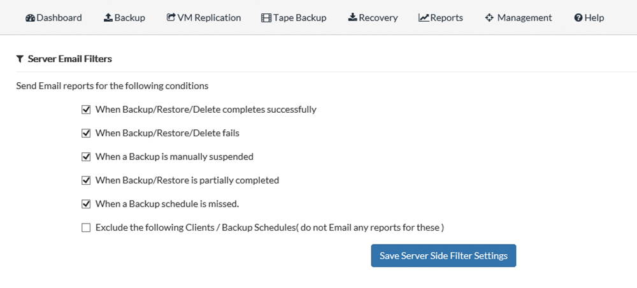Click Save Server Side Filter Settings button
The height and width of the screenshot is (288, 637).
coord(443,256)
